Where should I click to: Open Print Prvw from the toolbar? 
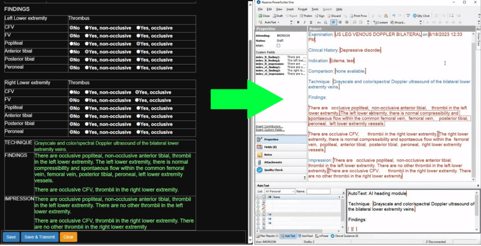358,16
